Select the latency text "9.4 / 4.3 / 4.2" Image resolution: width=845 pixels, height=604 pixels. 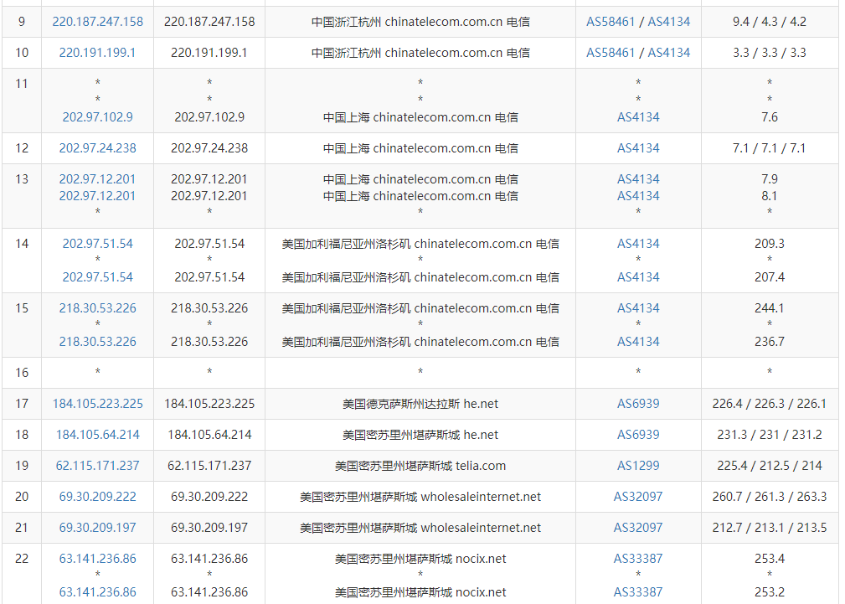point(770,22)
